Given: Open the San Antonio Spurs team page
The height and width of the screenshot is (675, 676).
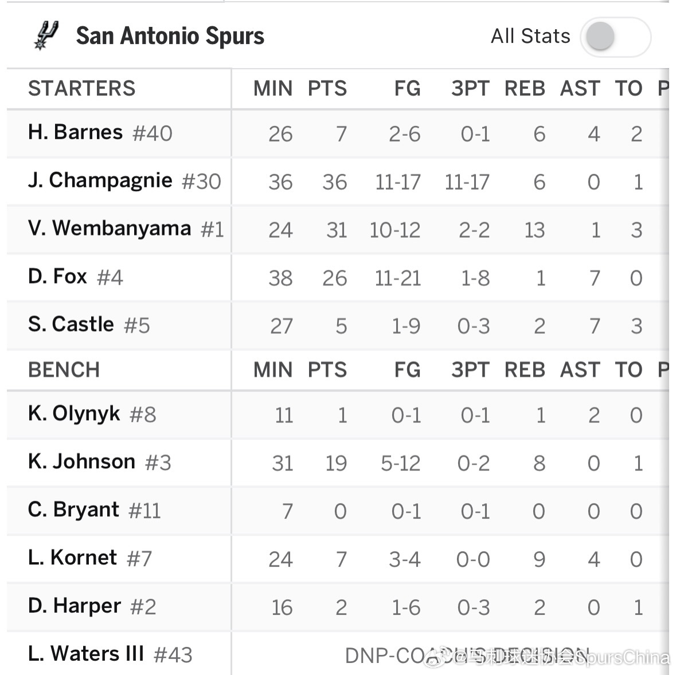Looking at the screenshot, I should 170,36.
